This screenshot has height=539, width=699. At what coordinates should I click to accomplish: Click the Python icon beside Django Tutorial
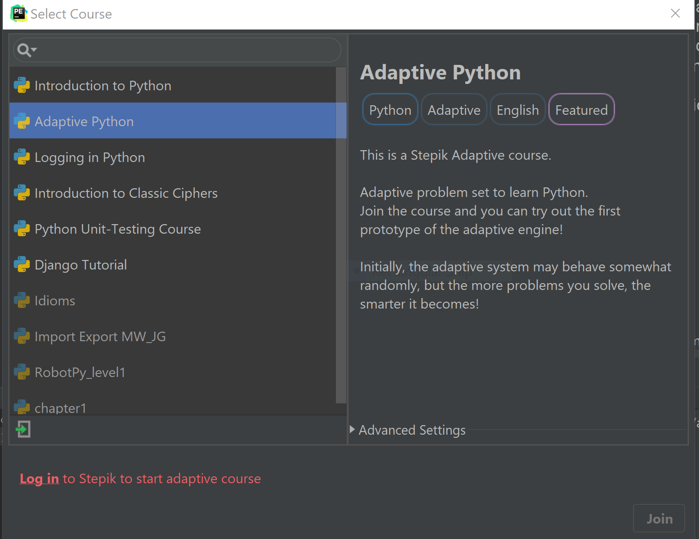click(22, 265)
